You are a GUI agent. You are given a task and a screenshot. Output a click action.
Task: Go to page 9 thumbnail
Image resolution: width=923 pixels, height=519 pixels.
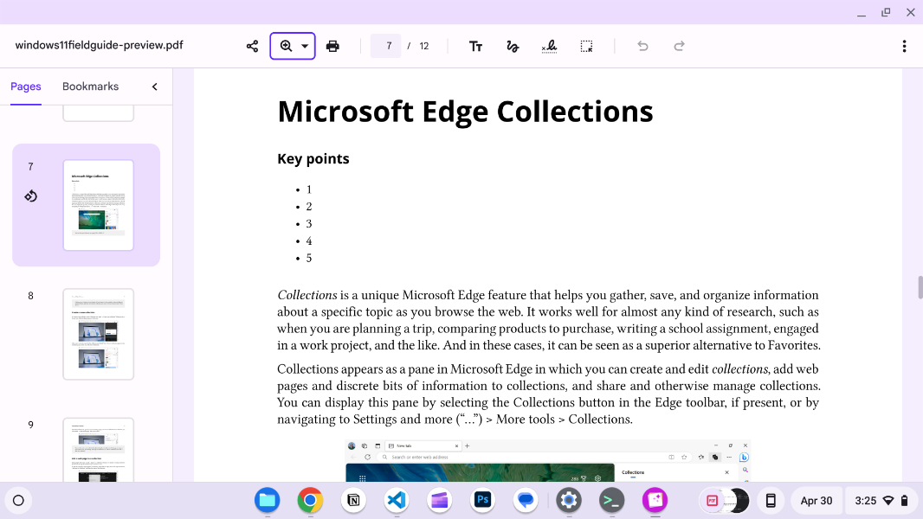point(99,450)
